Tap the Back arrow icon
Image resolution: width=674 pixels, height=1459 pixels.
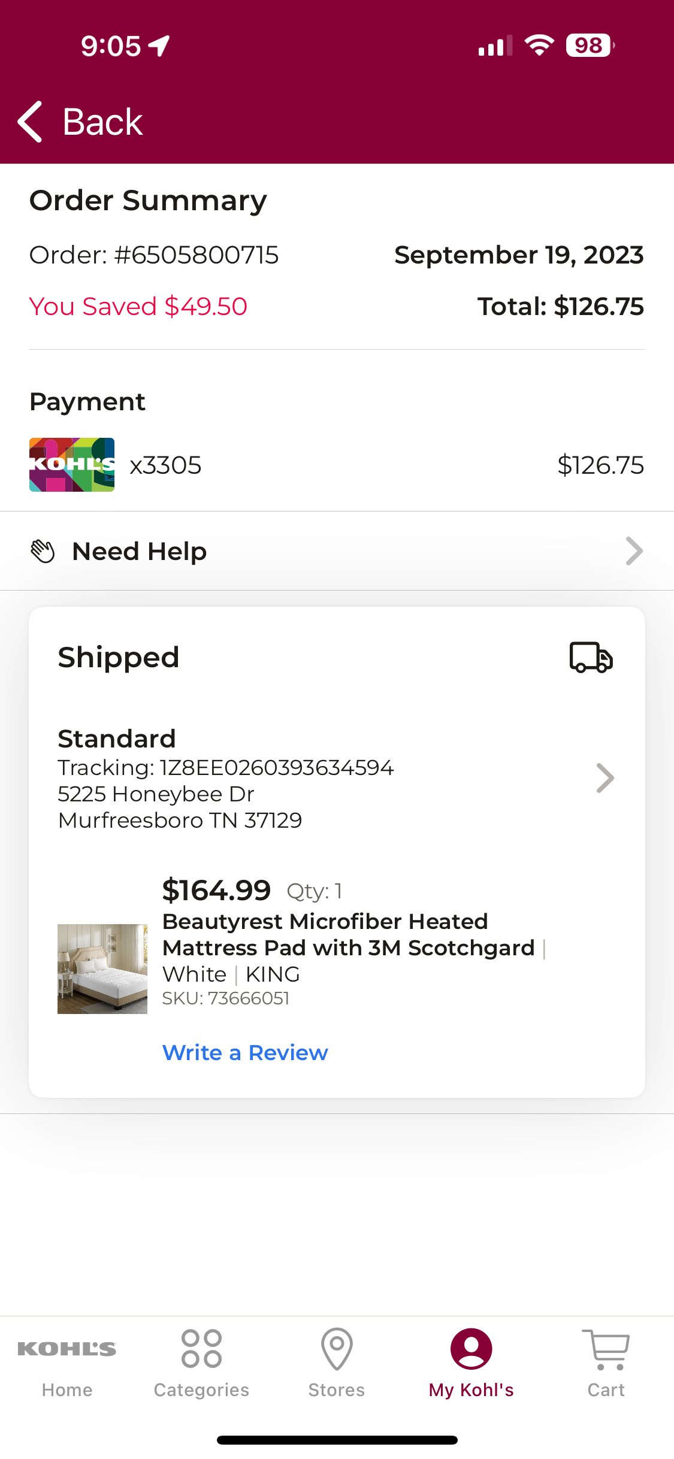tap(30, 122)
